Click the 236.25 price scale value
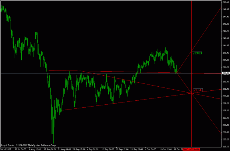This screenshot has height=151, width=230. (226, 67)
